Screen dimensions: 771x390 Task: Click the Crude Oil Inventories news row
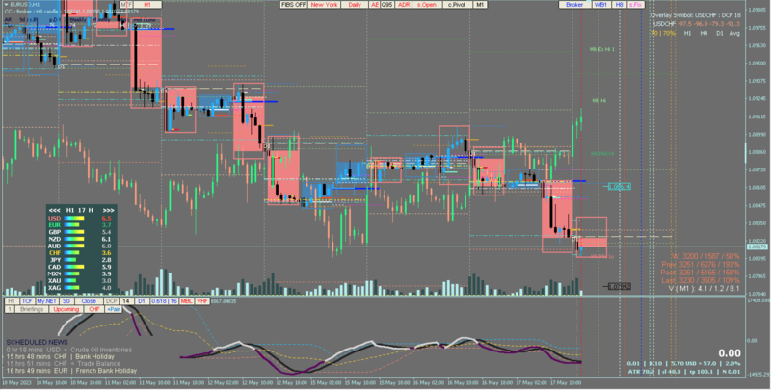[69, 350]
